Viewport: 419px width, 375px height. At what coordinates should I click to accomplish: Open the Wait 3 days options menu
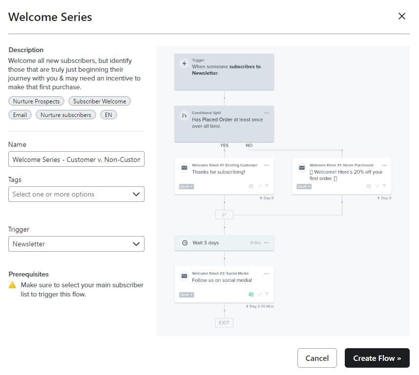266,243
